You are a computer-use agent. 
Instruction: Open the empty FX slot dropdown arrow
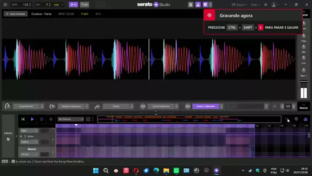point(266,106)
